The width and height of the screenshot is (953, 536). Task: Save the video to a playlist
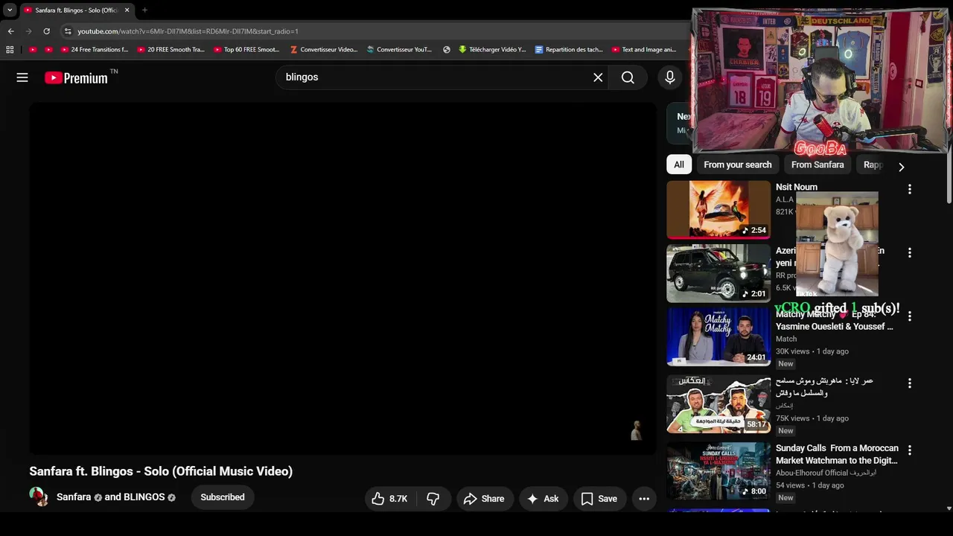coord(599,499)
